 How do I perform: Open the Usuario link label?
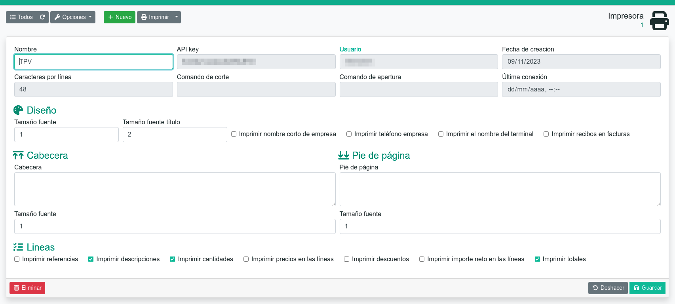click(x=350, y=49)
